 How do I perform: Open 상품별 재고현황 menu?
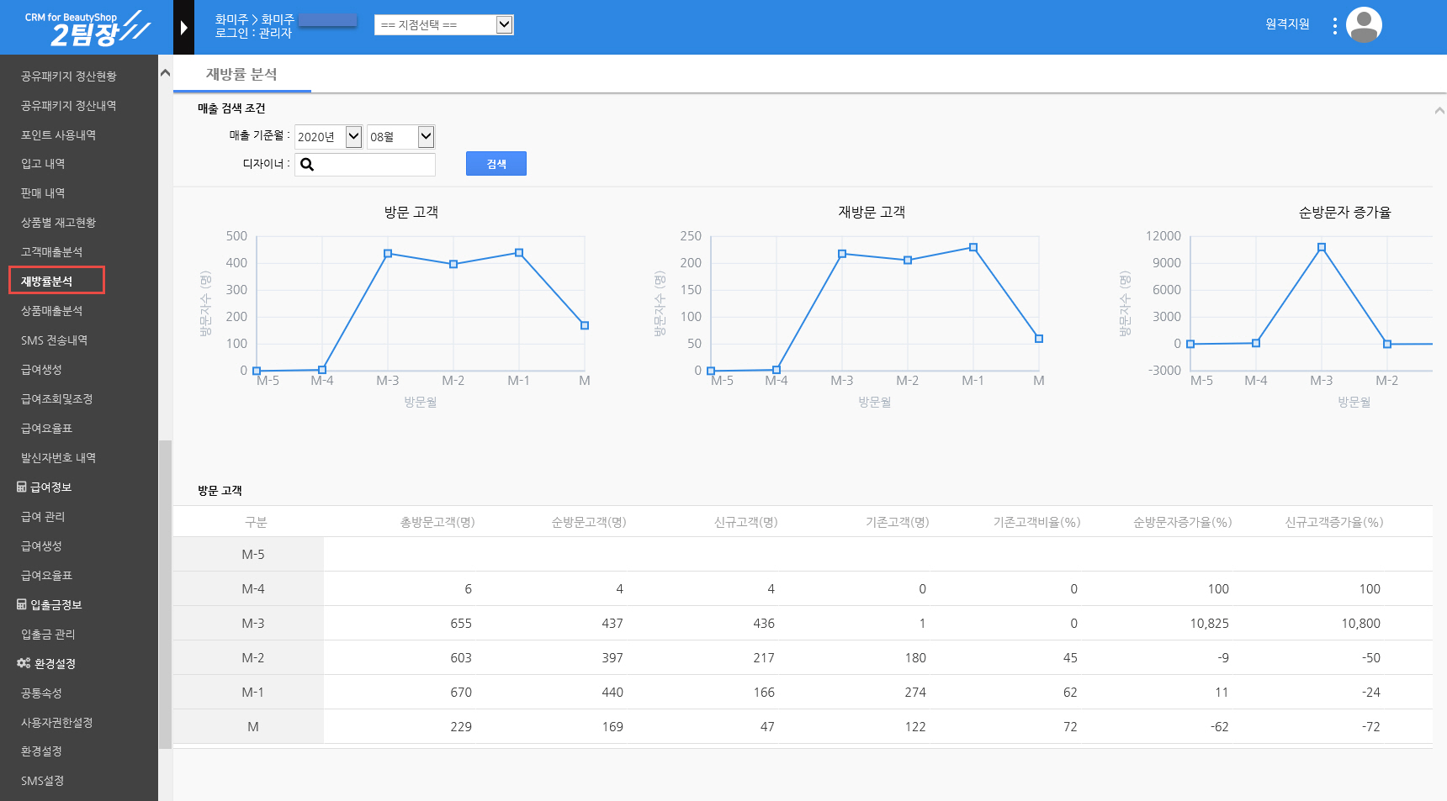coord(58,223)
